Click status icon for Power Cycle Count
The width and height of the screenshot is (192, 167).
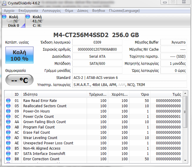pyautogui.click(x=8, y=116)
